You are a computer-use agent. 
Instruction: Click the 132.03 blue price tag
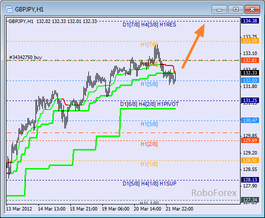point(250,80)
